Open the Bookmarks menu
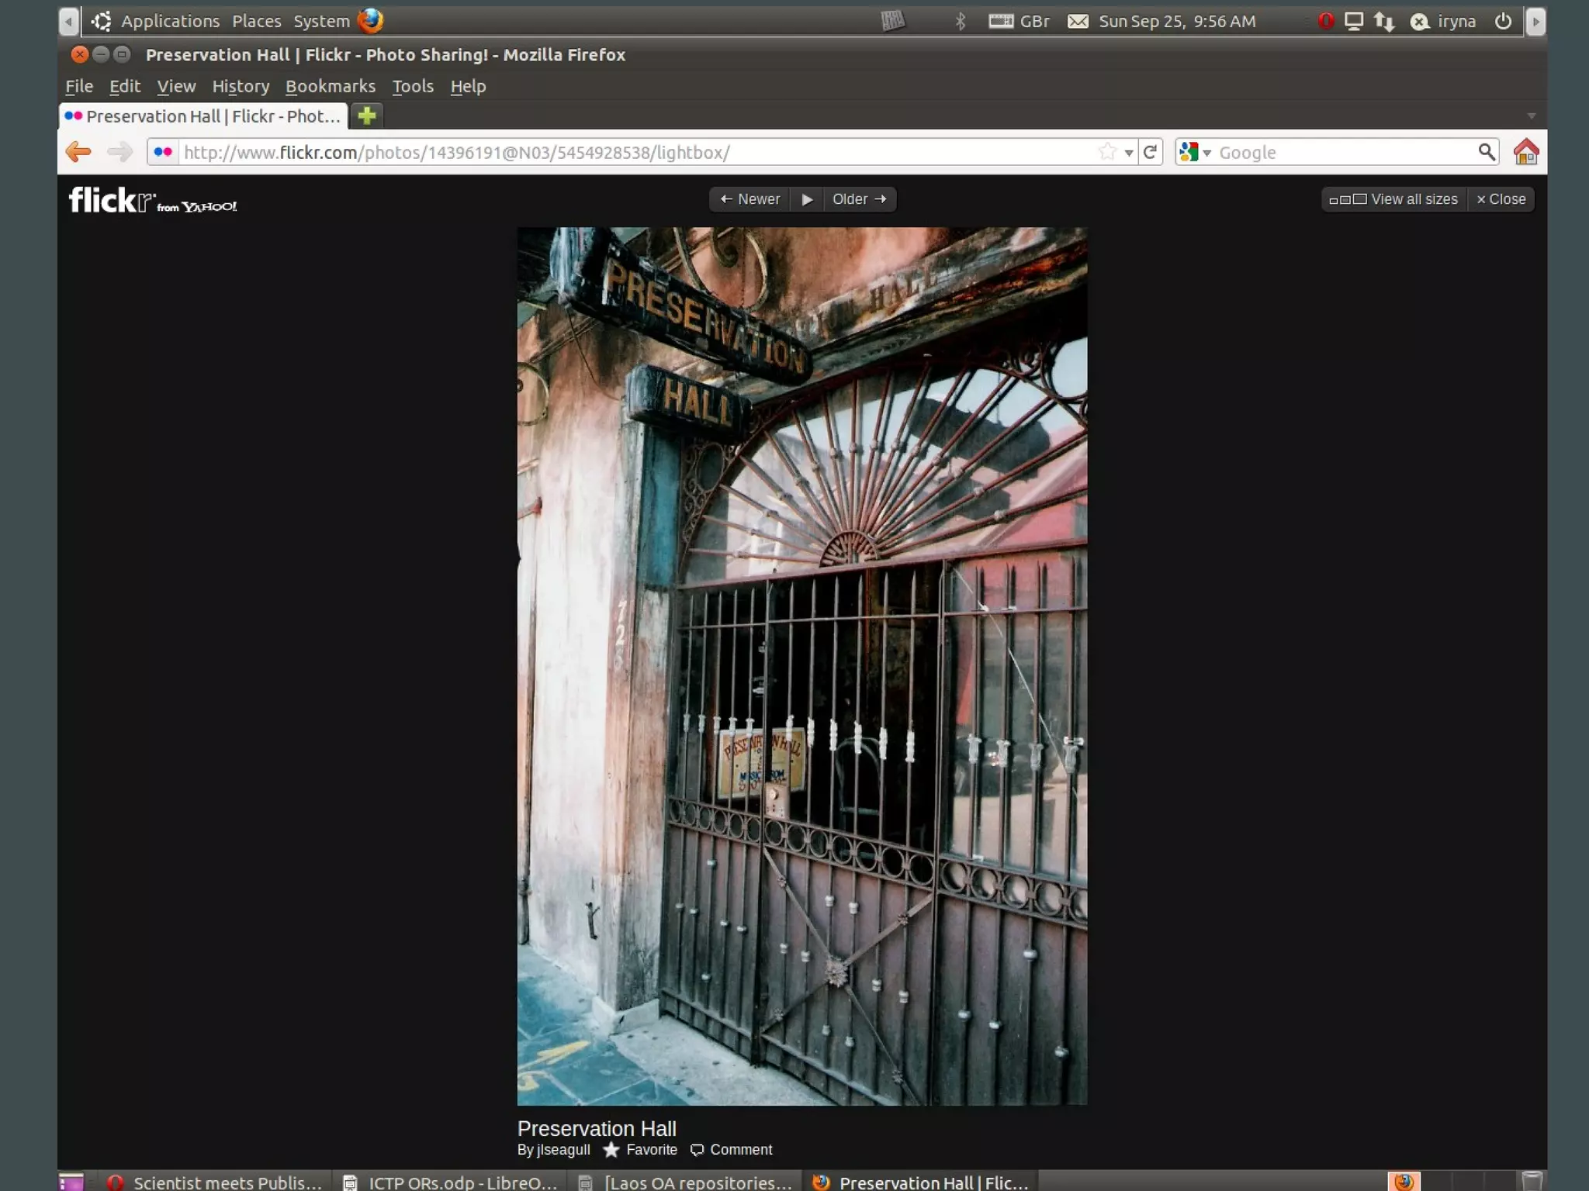The width and height of the screenshot is (1589, 1191). [330, 86]
